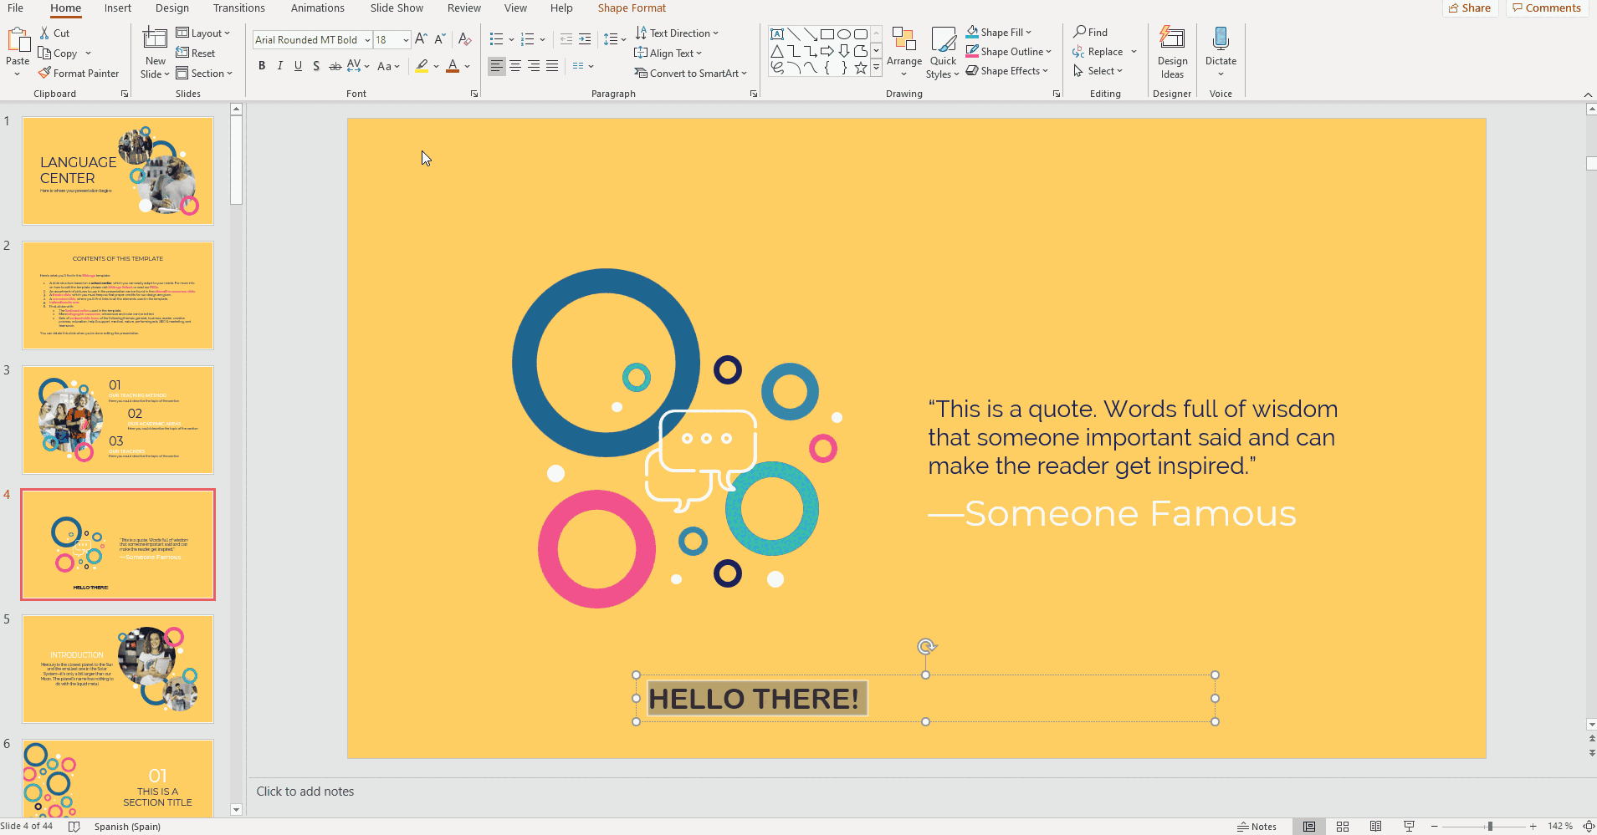The height and width of the screenshot is (835, 1597).
Task: Insert a New Slide
Action: 155,39
